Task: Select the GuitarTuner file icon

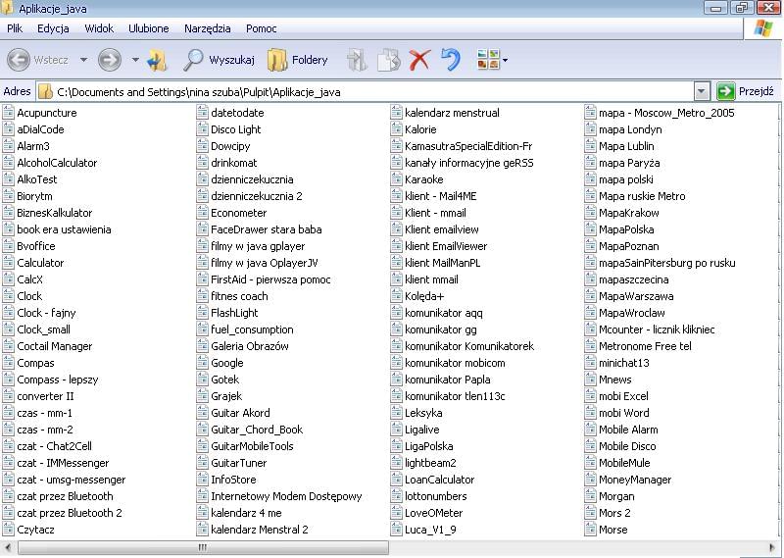Action: click(x=202, y=463)
